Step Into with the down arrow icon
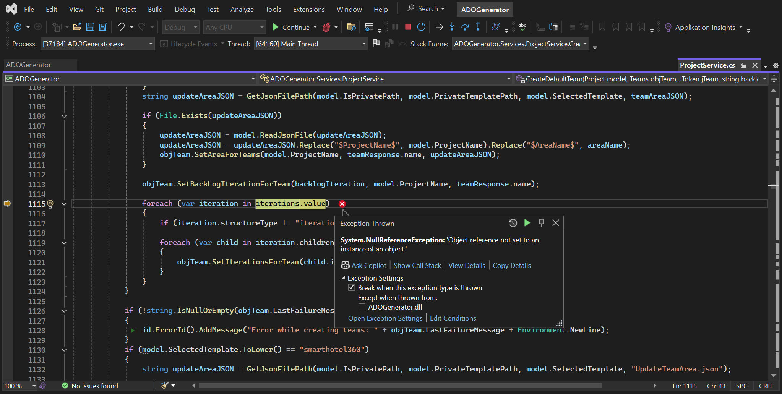The height and width of the screenshot is (394, 782). tap(452, 27)
